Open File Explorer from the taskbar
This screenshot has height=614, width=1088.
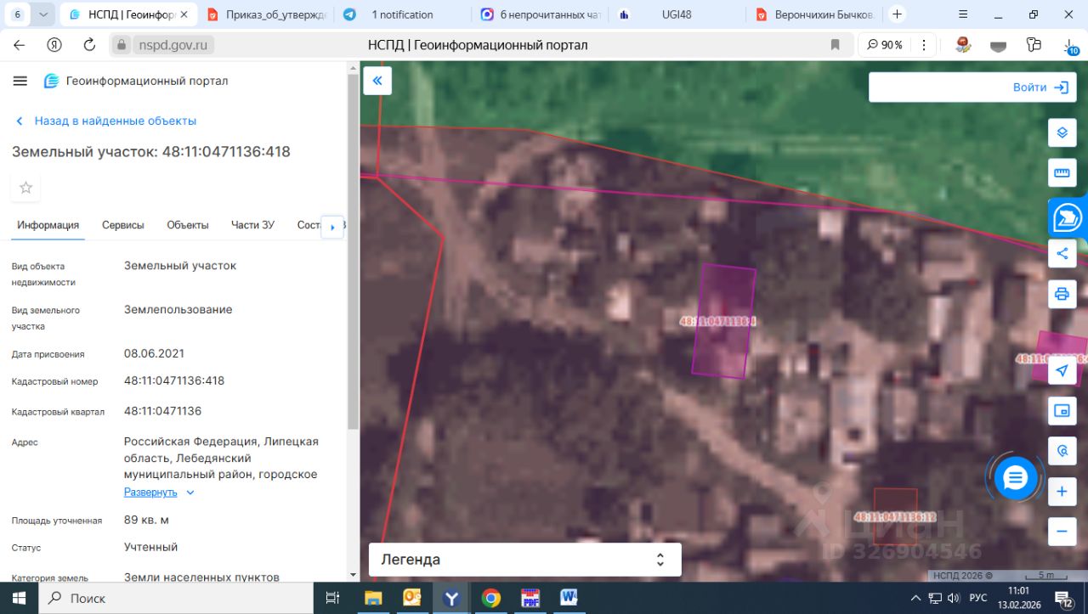click(373, 598)
